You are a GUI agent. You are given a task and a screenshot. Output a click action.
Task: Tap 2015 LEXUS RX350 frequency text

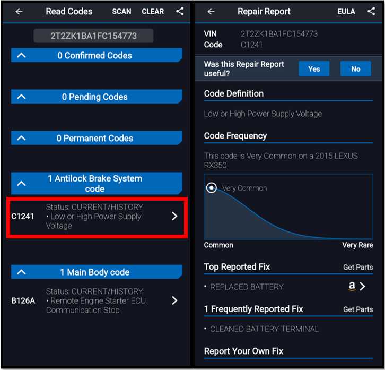coord(281,160)
